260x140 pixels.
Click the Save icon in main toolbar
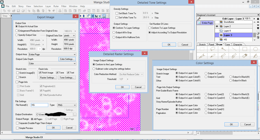(18, 11)
